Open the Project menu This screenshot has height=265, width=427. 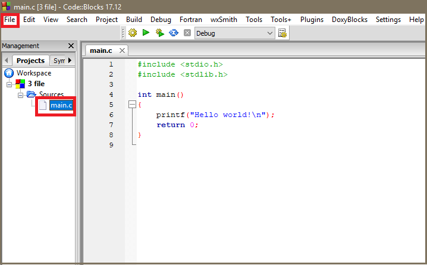point(107,20)
